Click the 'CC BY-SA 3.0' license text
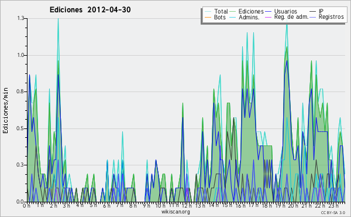 [x=333, y=213]
